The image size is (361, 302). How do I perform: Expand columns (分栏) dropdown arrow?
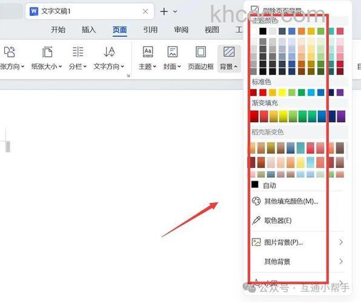85,66
